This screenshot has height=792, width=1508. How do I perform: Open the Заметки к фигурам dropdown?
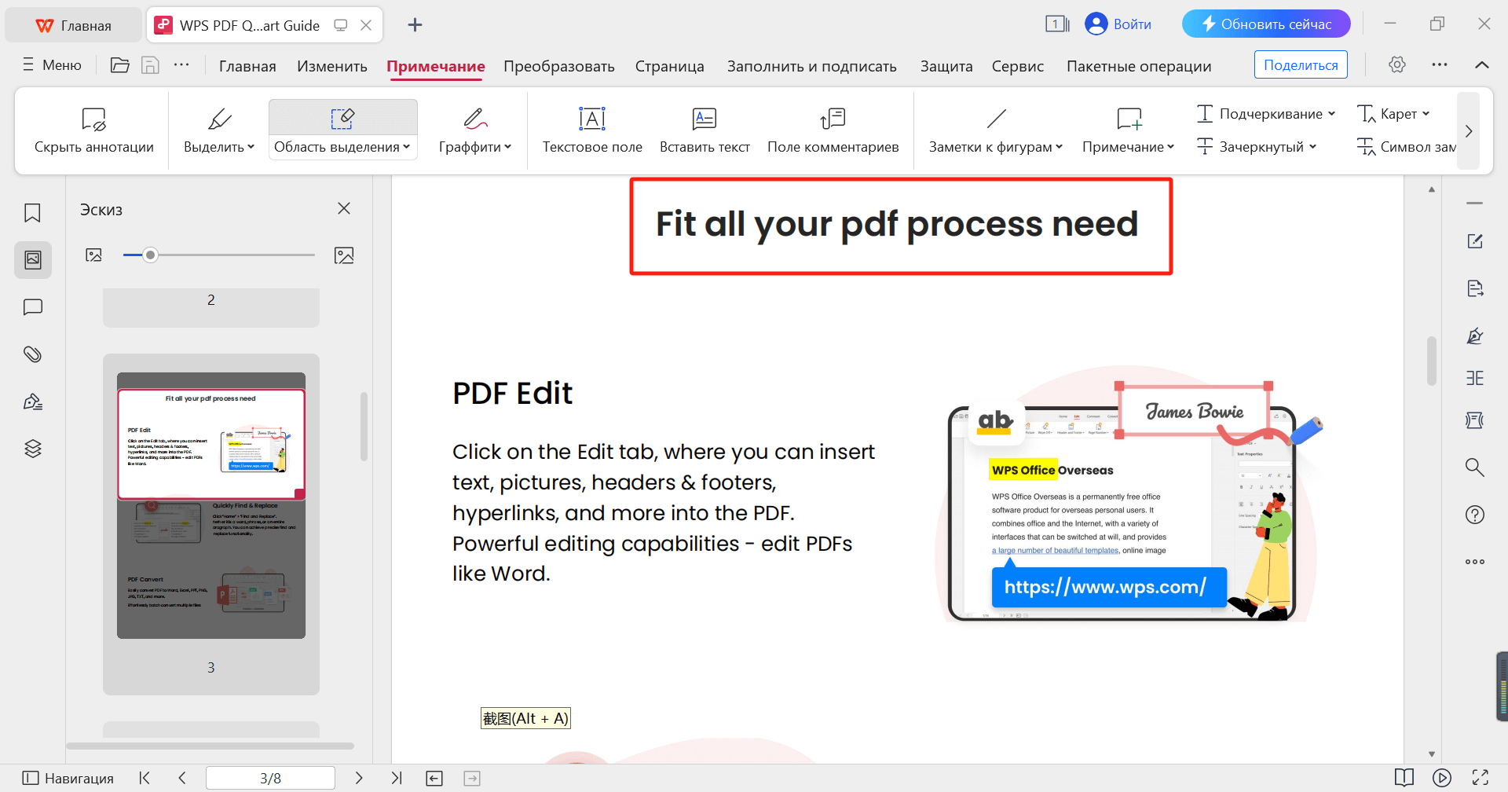pos(994,146)
